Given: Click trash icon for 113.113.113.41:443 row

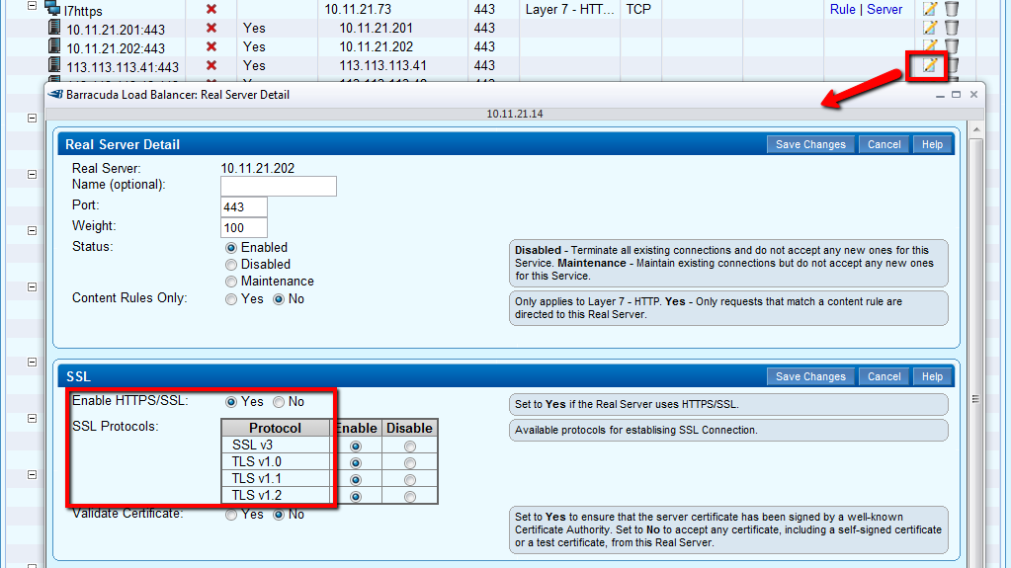Looking at the screenshot, I should click(x=953, y=65).
